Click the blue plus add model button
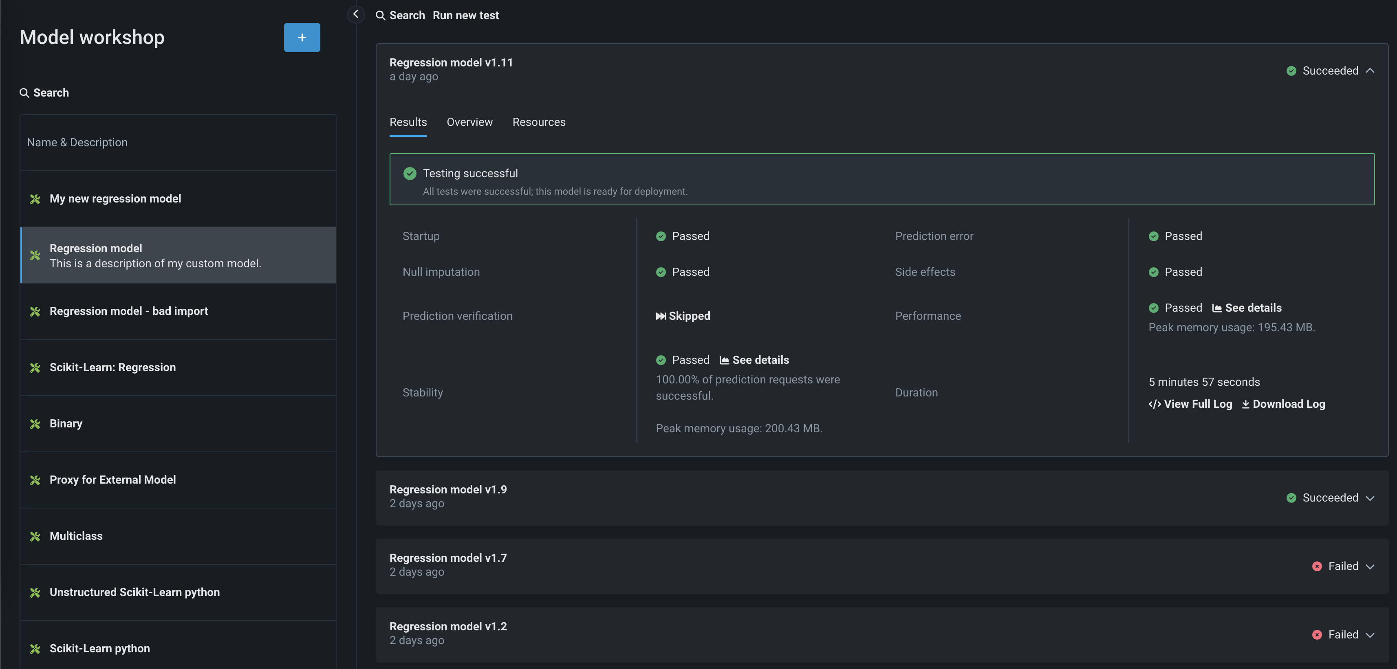 coord(302,37)
